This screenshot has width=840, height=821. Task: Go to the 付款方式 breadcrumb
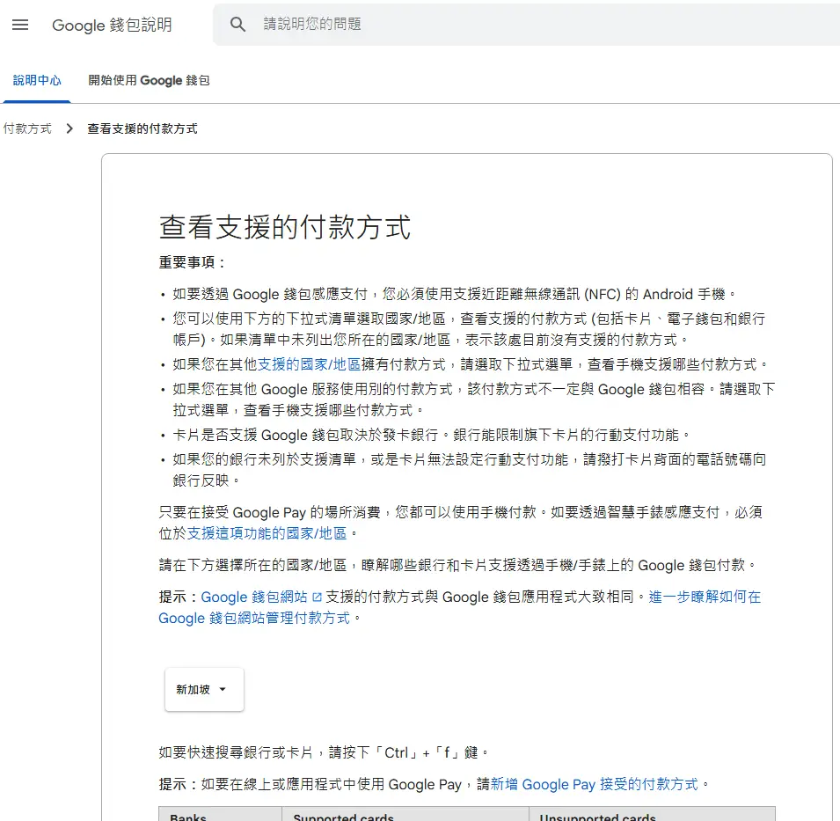27,128
